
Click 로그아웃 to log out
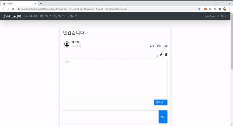pos(222,16)
